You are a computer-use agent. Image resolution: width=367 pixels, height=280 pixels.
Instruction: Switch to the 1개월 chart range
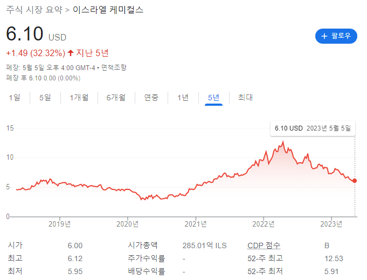(x=79, y=98)
